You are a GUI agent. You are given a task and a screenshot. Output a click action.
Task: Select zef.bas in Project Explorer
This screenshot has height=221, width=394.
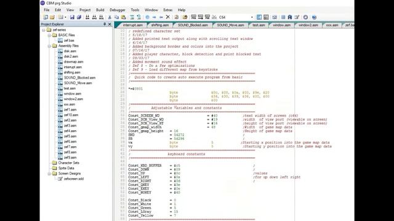[x=69, y=41]
